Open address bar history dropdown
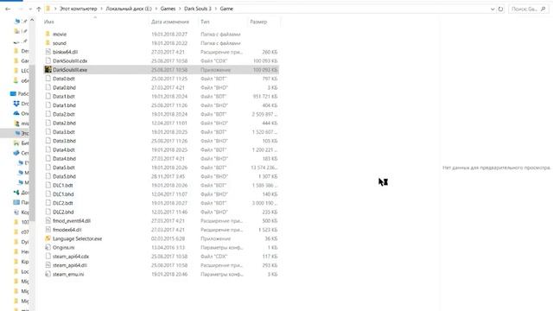The width and height of the screenshot is (553, 311). (x=493, y=9)
